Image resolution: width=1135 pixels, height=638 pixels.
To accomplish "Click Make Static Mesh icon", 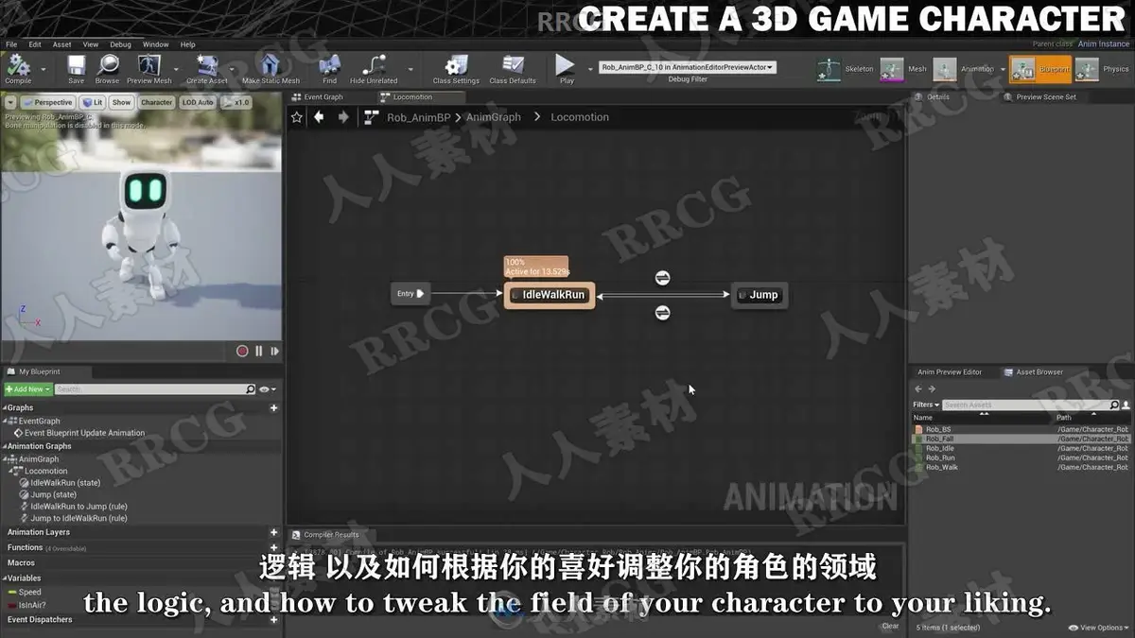I will (271, 65).
